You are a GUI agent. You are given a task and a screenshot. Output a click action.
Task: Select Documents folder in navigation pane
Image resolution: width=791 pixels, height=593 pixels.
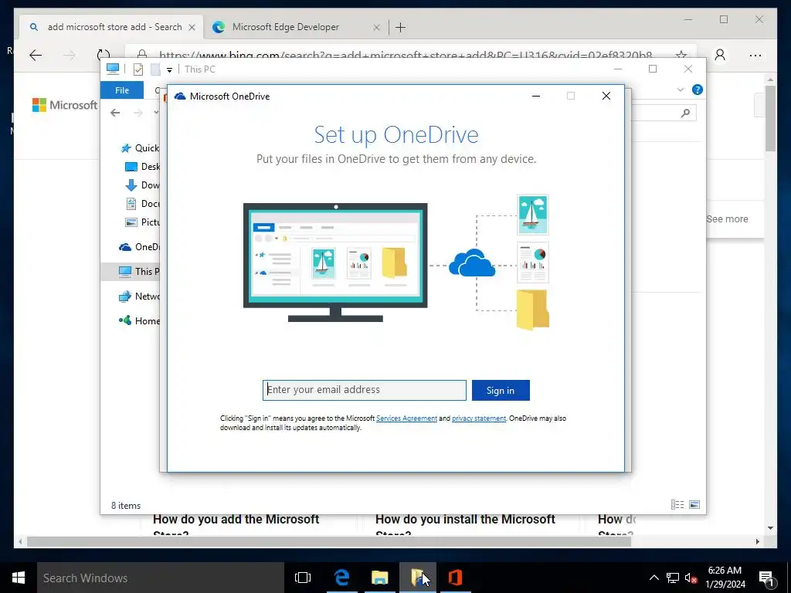pos(142,204)
